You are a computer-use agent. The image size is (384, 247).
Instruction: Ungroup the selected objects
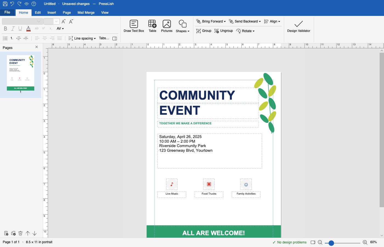(x=224, y=31)
